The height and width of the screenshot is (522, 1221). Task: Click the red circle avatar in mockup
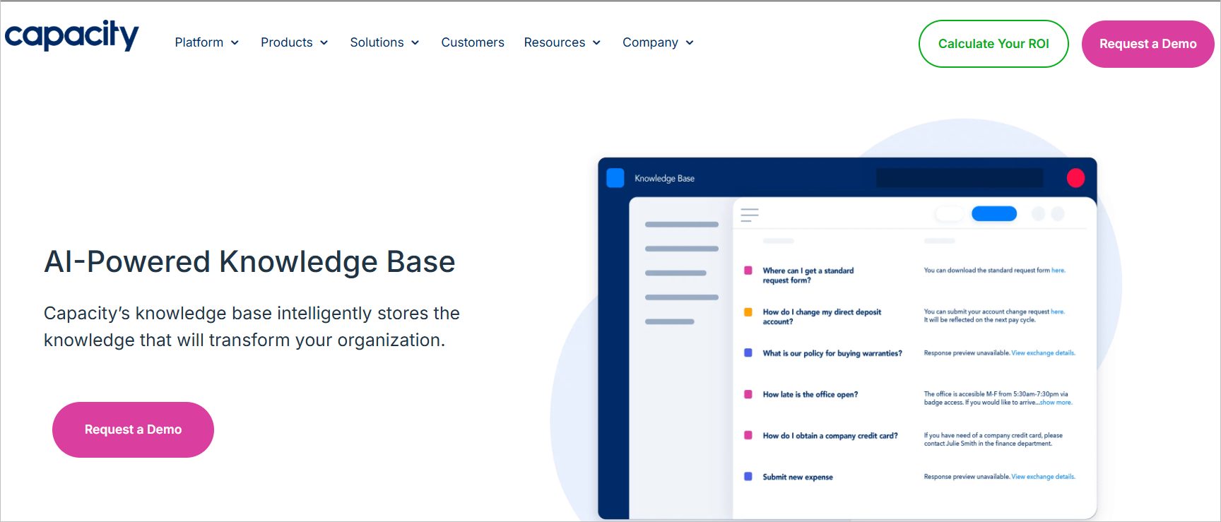(x=1075, y=178)
